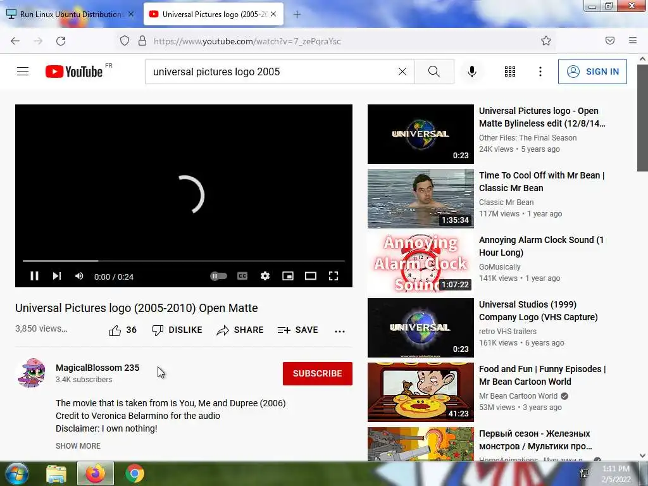Open Universal Studios (1999) VHS Capture title

[538, 311]
